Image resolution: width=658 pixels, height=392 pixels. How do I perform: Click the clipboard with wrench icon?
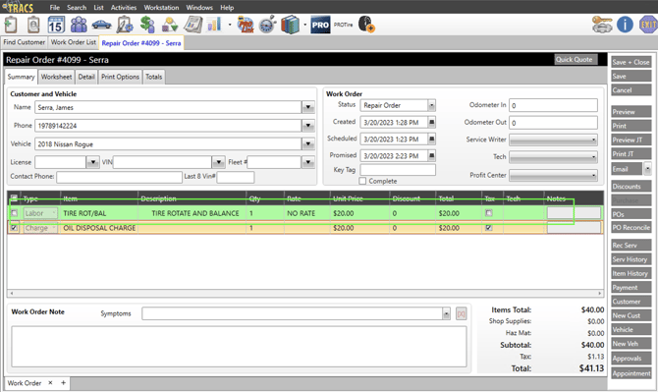point(125,25)
